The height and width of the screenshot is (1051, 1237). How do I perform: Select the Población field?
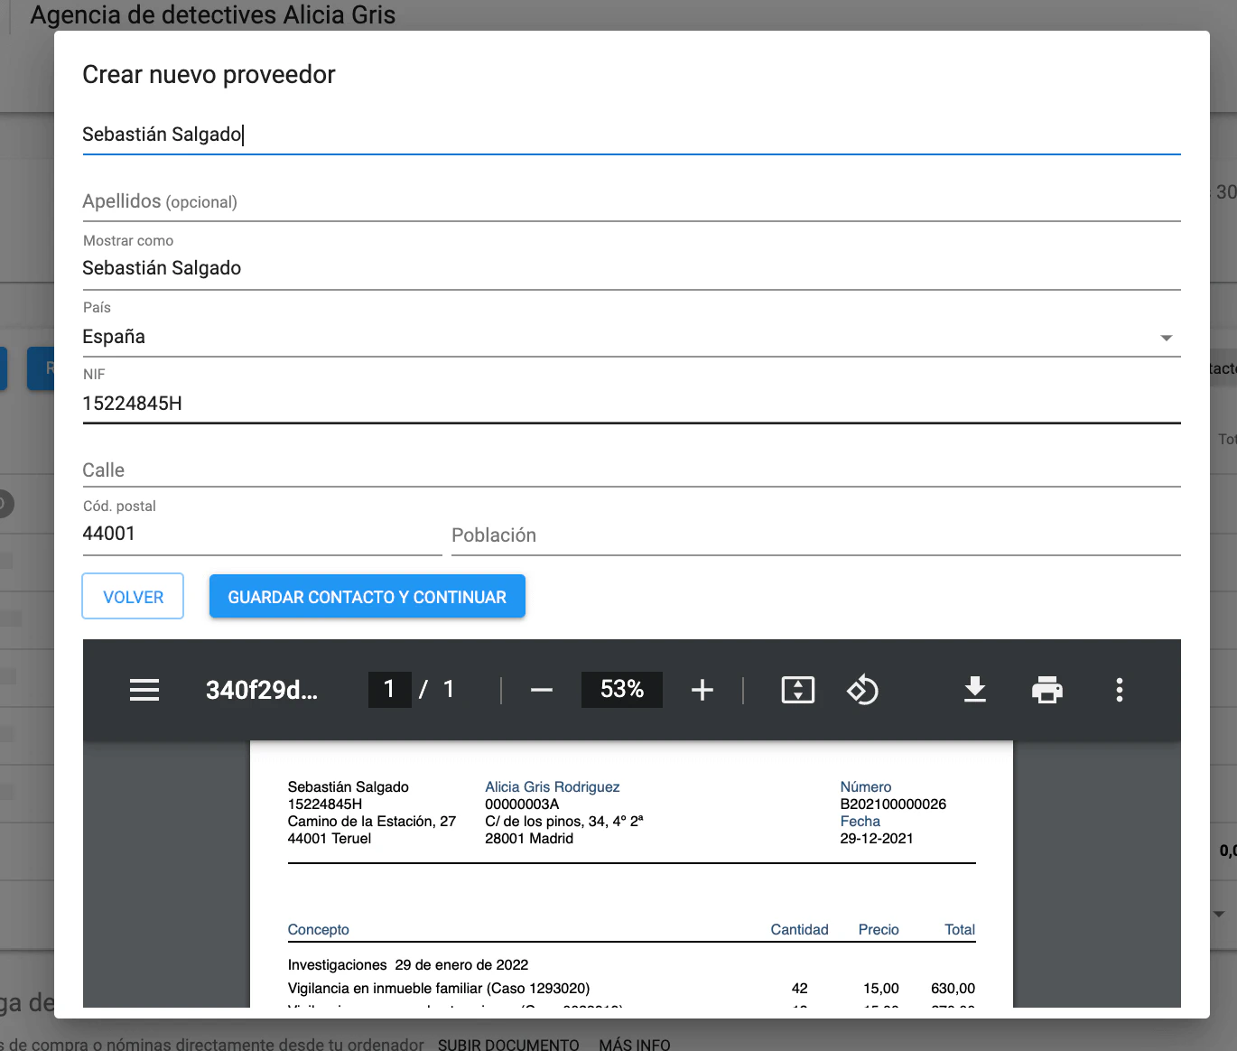point(814,535)
